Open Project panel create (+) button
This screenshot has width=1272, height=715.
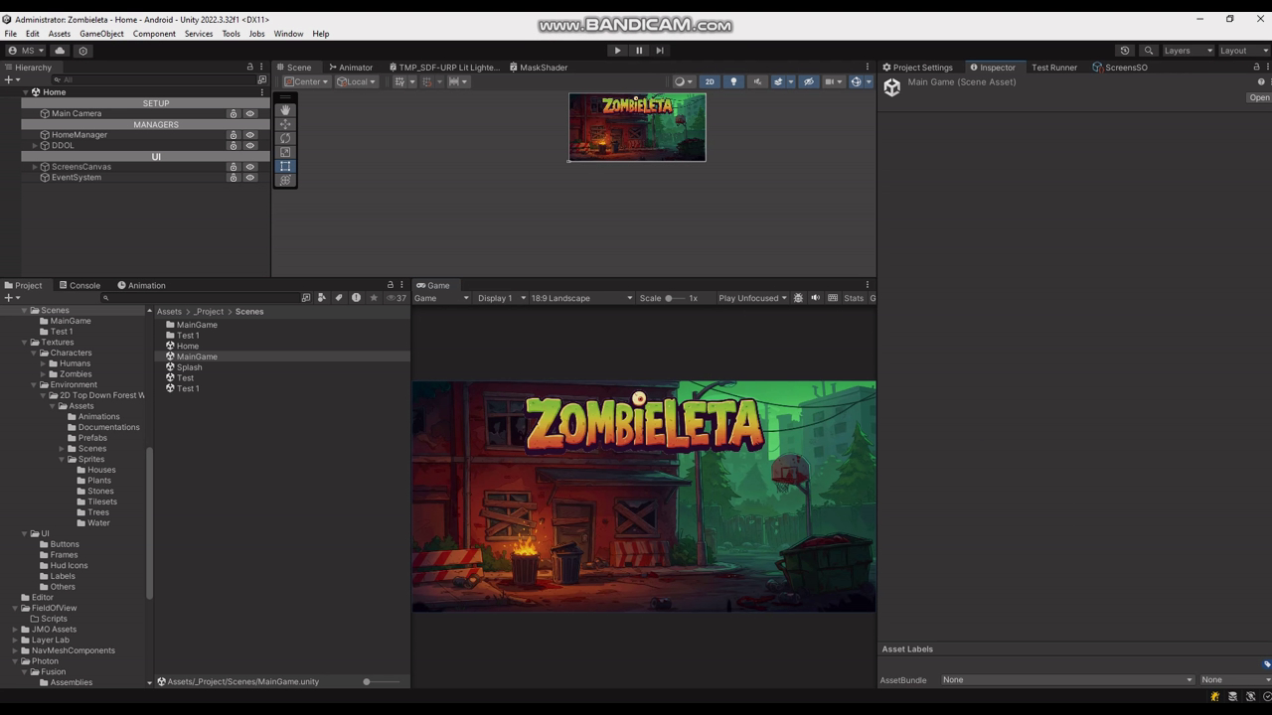pyautogui.click(x=11, y=298)
